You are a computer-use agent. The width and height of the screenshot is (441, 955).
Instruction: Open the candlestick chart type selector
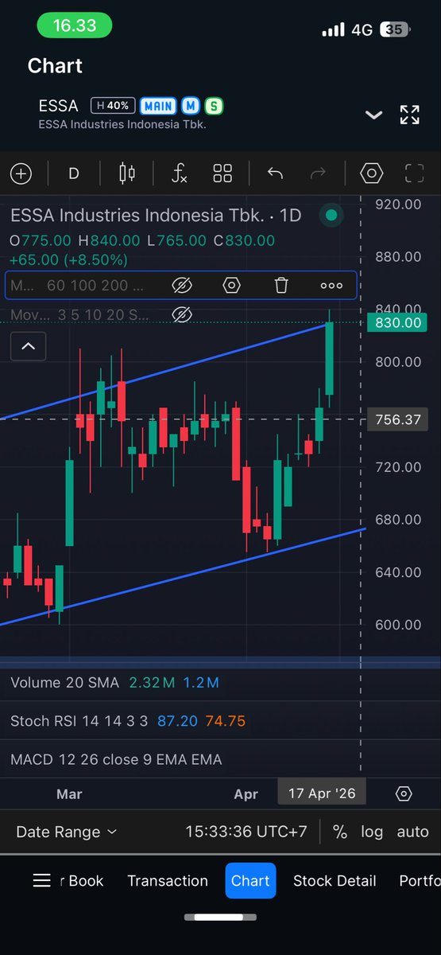click(x=126, y=173)
